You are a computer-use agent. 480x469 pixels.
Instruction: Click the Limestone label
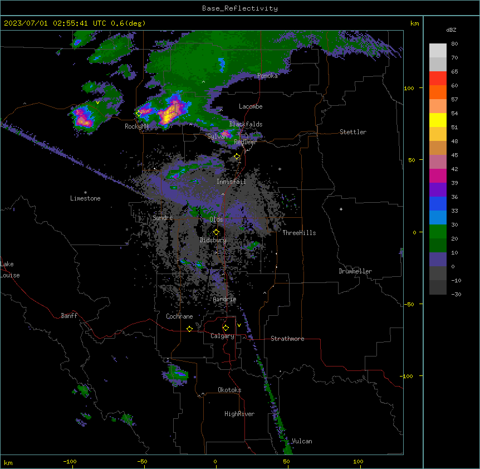click(x=85, y=198)
